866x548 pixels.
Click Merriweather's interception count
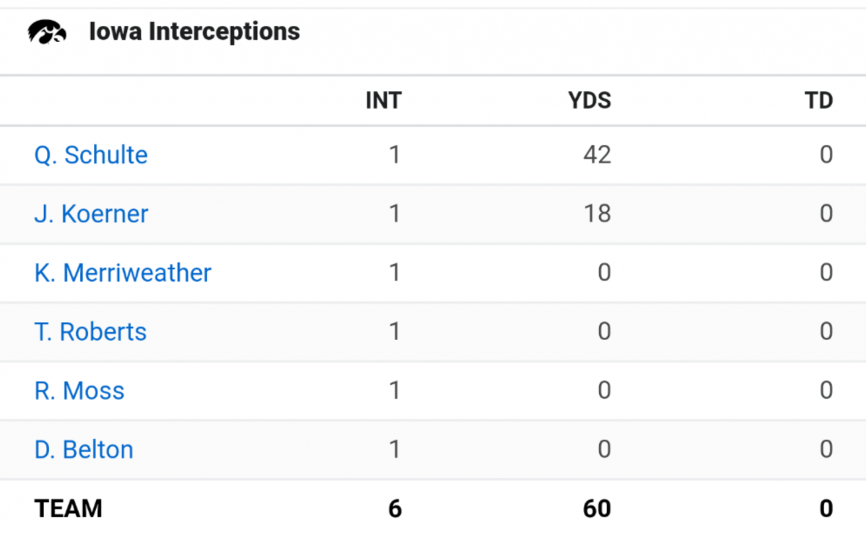click(395, 273)
